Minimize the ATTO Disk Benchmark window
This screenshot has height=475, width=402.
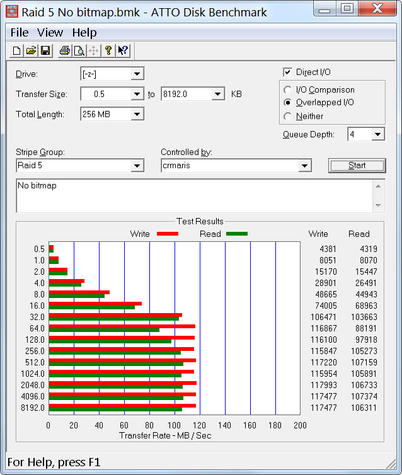(324, 9)
